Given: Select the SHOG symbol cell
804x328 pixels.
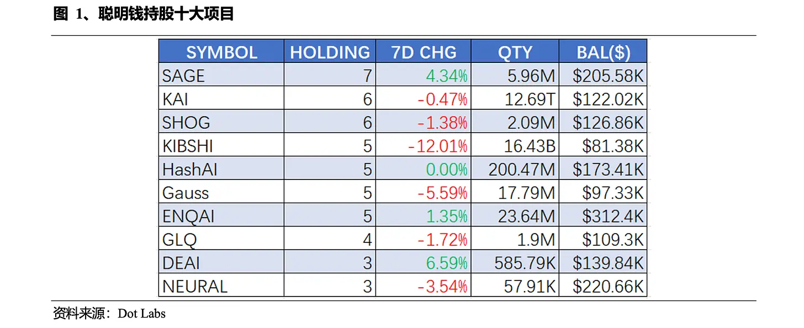Looking at the screenshot, I should coord(221,121).
